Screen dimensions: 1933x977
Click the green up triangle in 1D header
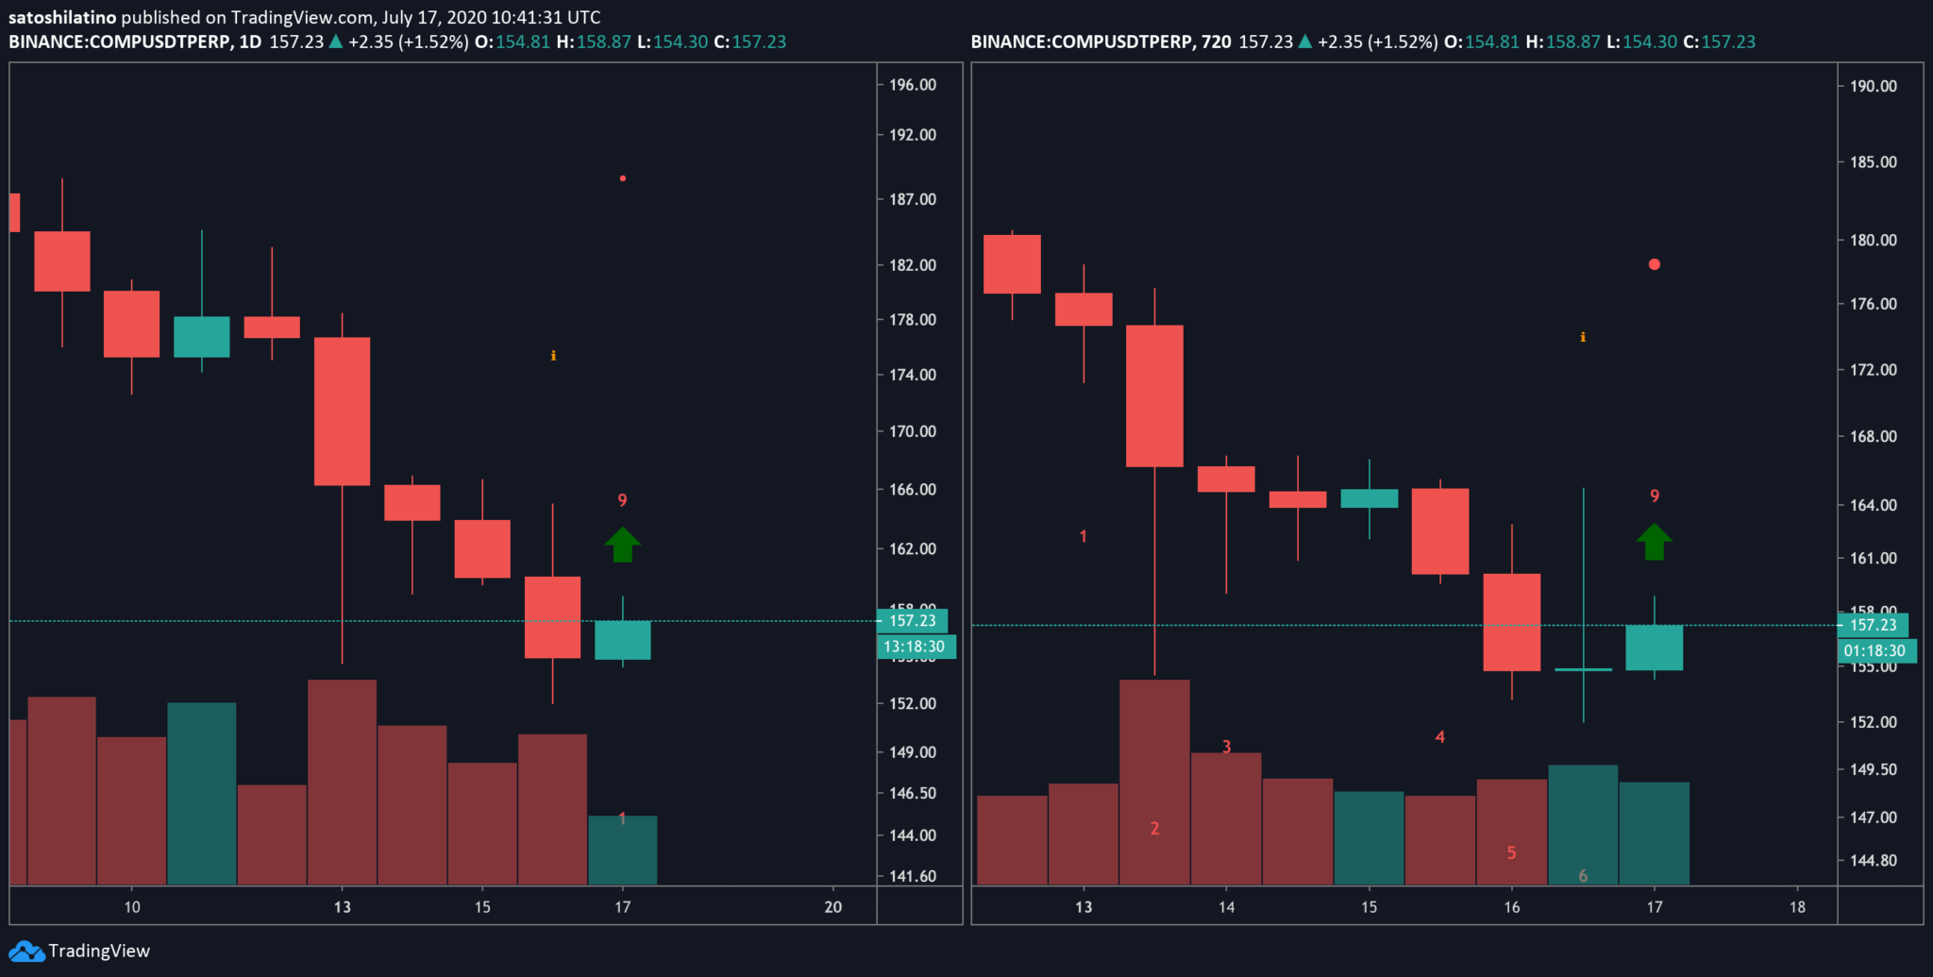pos(335,42)
